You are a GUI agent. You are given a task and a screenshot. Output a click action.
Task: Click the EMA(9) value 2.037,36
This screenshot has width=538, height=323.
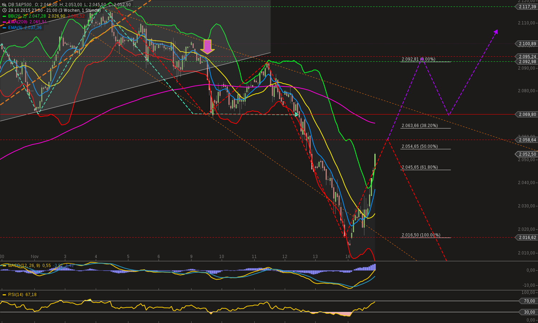(x=33, y=28)
